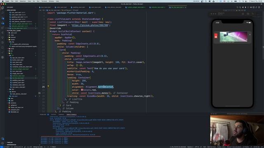Click 'bottomCenter' highlighted text on line 25
The height and width of the screenshot is (148, 264).
coord(106,87)
